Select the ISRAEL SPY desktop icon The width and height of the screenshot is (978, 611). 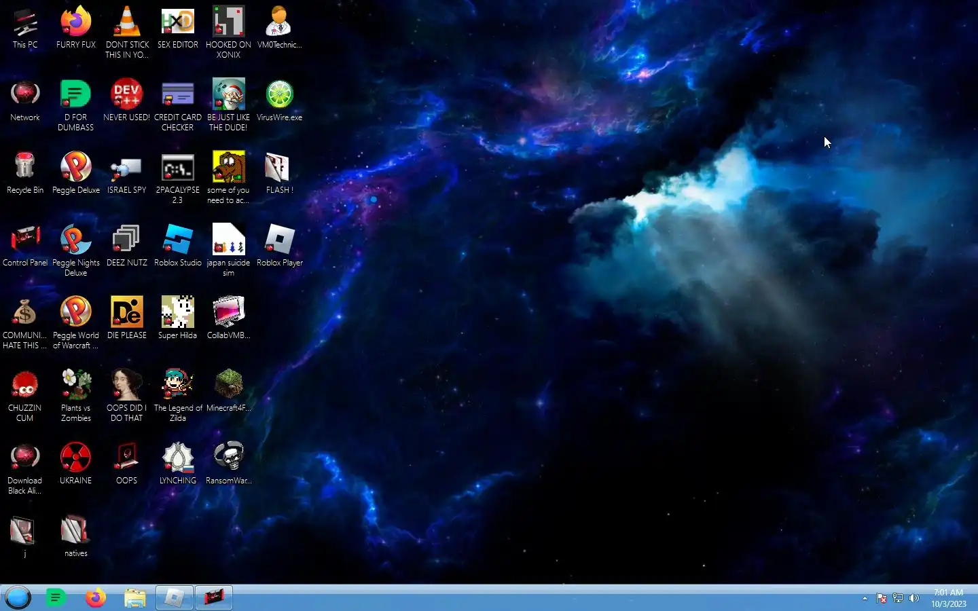coord(127,174)
